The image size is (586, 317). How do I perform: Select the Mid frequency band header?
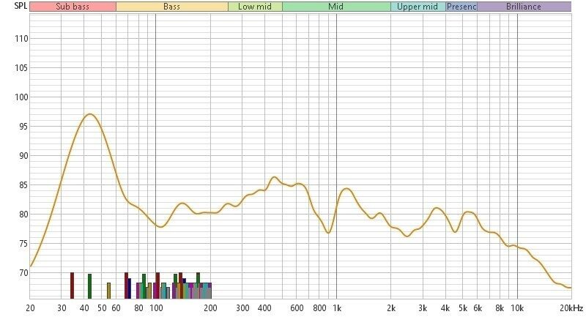336,7
